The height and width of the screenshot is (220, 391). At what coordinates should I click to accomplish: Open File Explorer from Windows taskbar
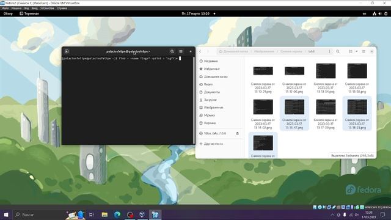(104, 215)
